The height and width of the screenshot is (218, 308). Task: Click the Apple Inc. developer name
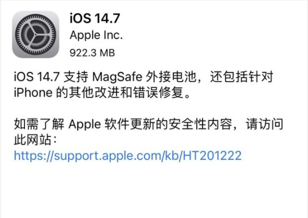(96, 35)
